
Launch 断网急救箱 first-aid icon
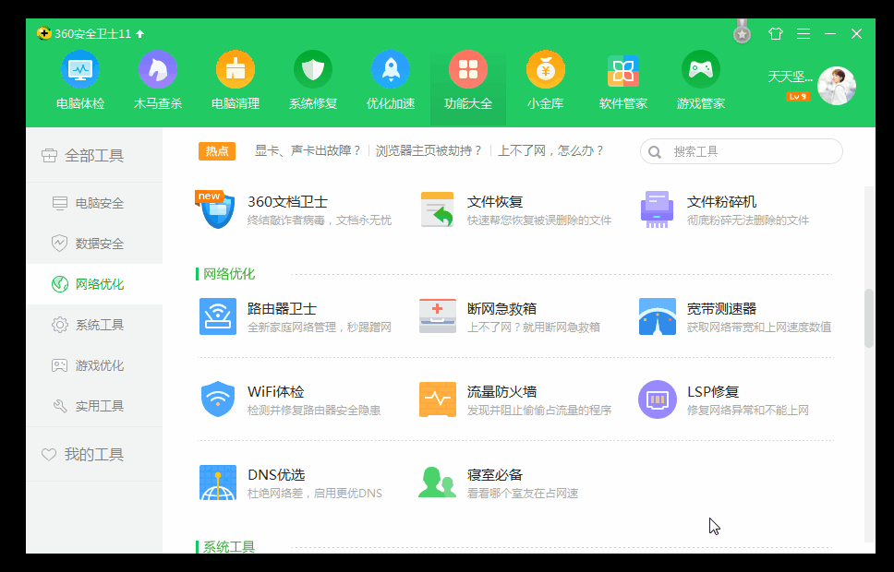pyautogui.click(x=438, y=316)
